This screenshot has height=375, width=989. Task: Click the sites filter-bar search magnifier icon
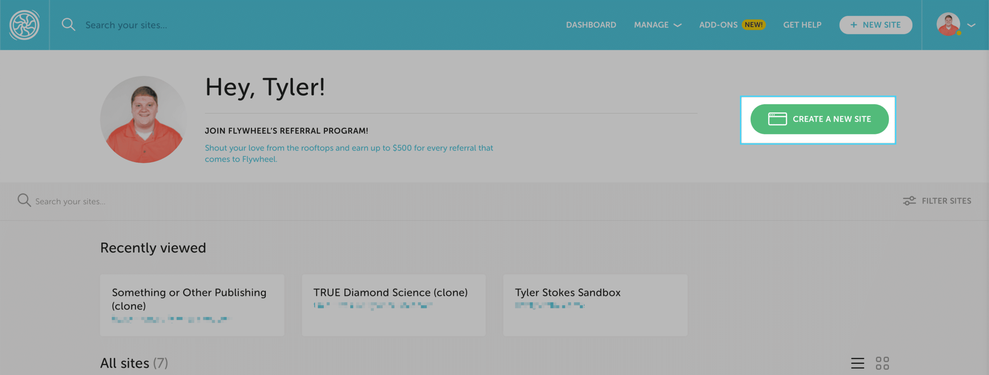24,200
